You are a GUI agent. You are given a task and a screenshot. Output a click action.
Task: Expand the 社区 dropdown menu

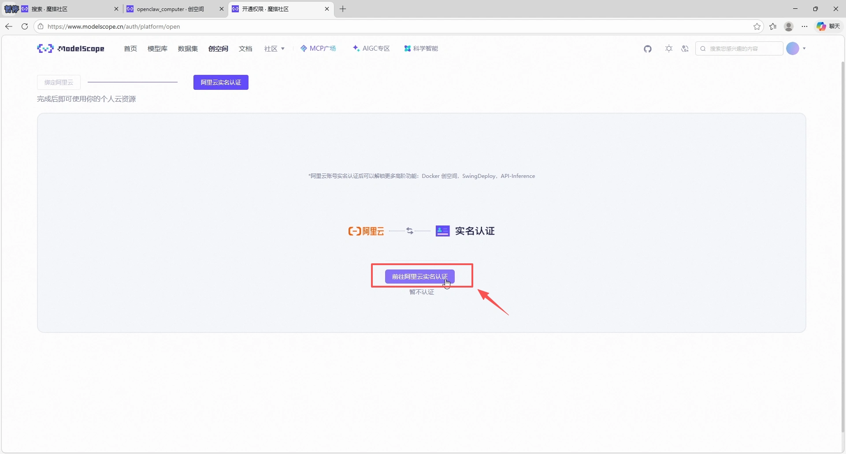(275, 48)
